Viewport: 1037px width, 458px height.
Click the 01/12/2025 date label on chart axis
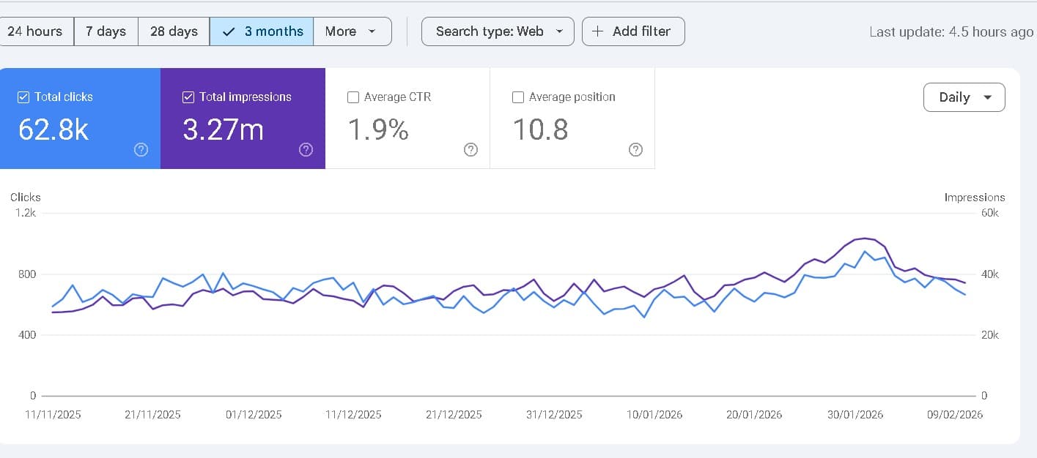click(x=254, y=415)
